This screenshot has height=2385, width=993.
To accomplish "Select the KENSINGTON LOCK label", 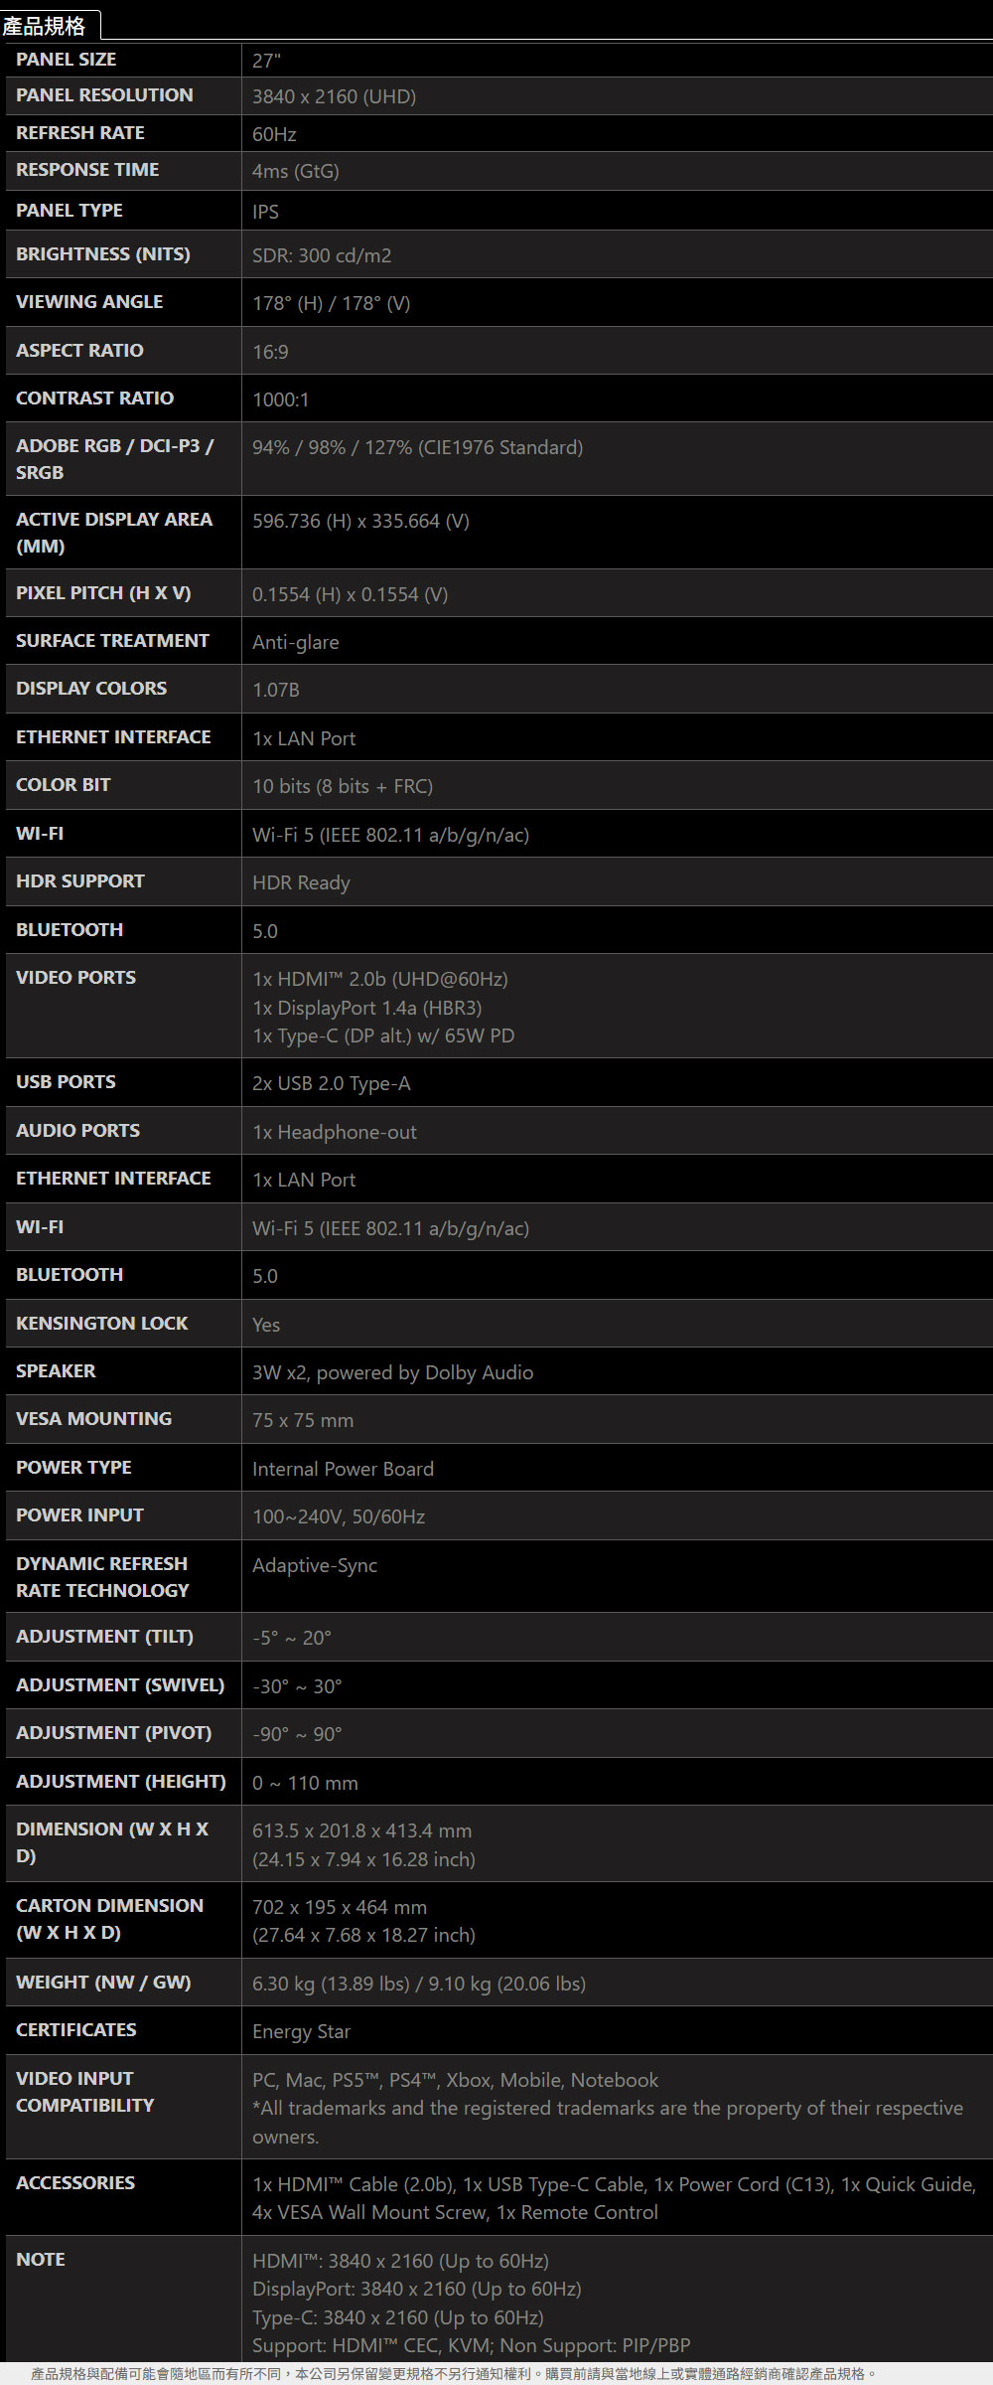I will point(101,1324).
